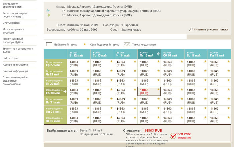Click the magnifier icon beside Изменить условия поиска
The image size is (234, 147).
191,30
